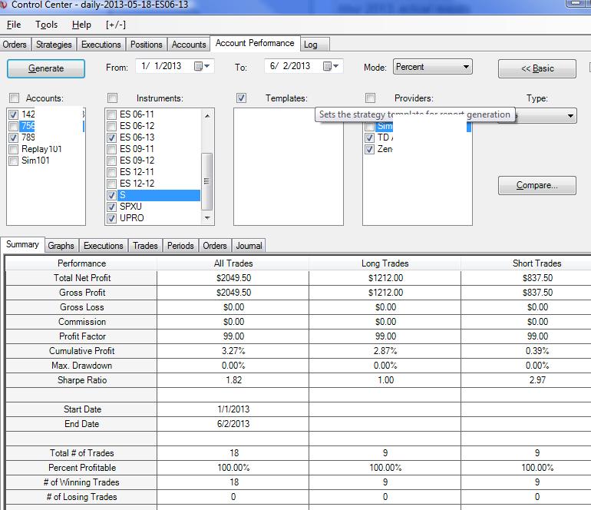
Task: Uncheck the Templates checkbox
Action: click(x=241, y=98)
